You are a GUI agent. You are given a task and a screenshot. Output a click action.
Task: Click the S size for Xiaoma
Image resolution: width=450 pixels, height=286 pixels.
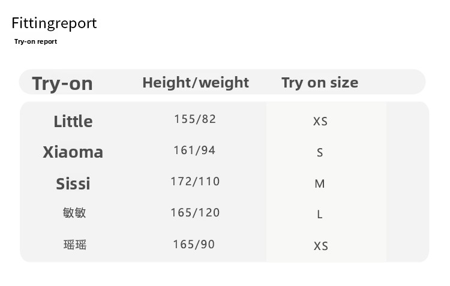pyautogui.click(x=320, y=153)
